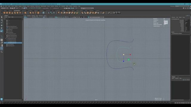Click the red X-axis scale handle
The height and width of the screenshot is (107, 191).
130,55
